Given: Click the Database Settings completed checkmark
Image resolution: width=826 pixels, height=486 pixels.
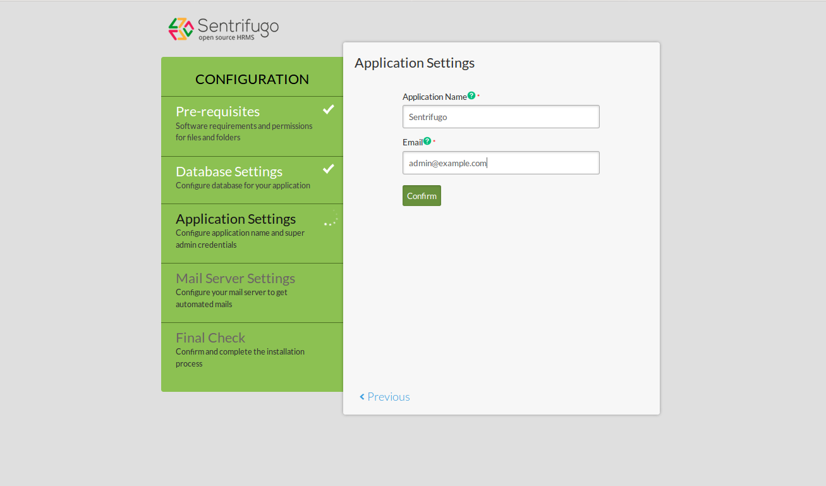Looking at the screenshot, I should [x=328, y=169].
